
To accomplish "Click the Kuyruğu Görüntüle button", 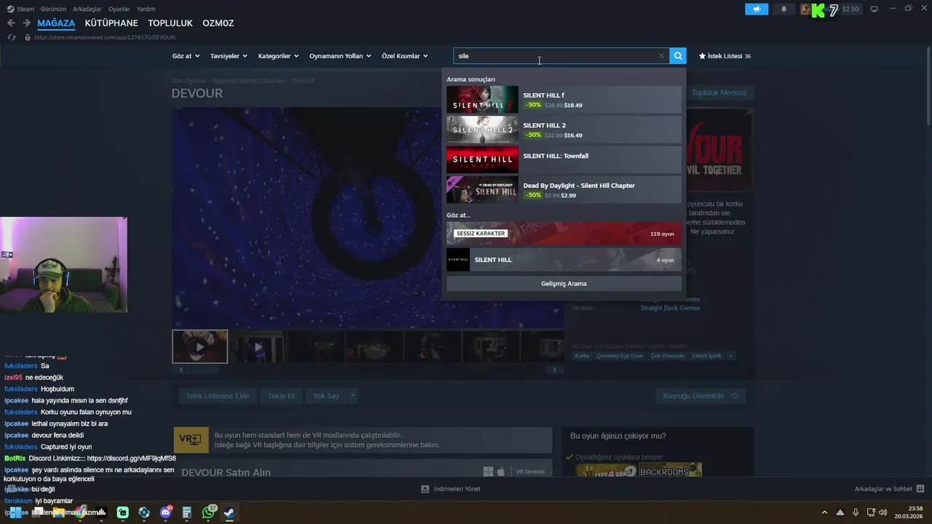I will point(700,396).
